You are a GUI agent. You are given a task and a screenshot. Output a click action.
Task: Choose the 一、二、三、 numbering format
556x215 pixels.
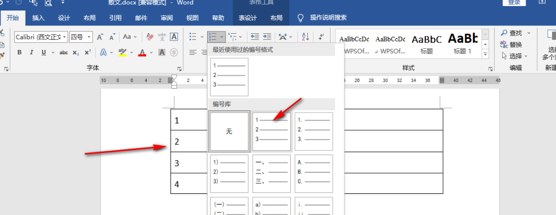(x=271, y=173)
